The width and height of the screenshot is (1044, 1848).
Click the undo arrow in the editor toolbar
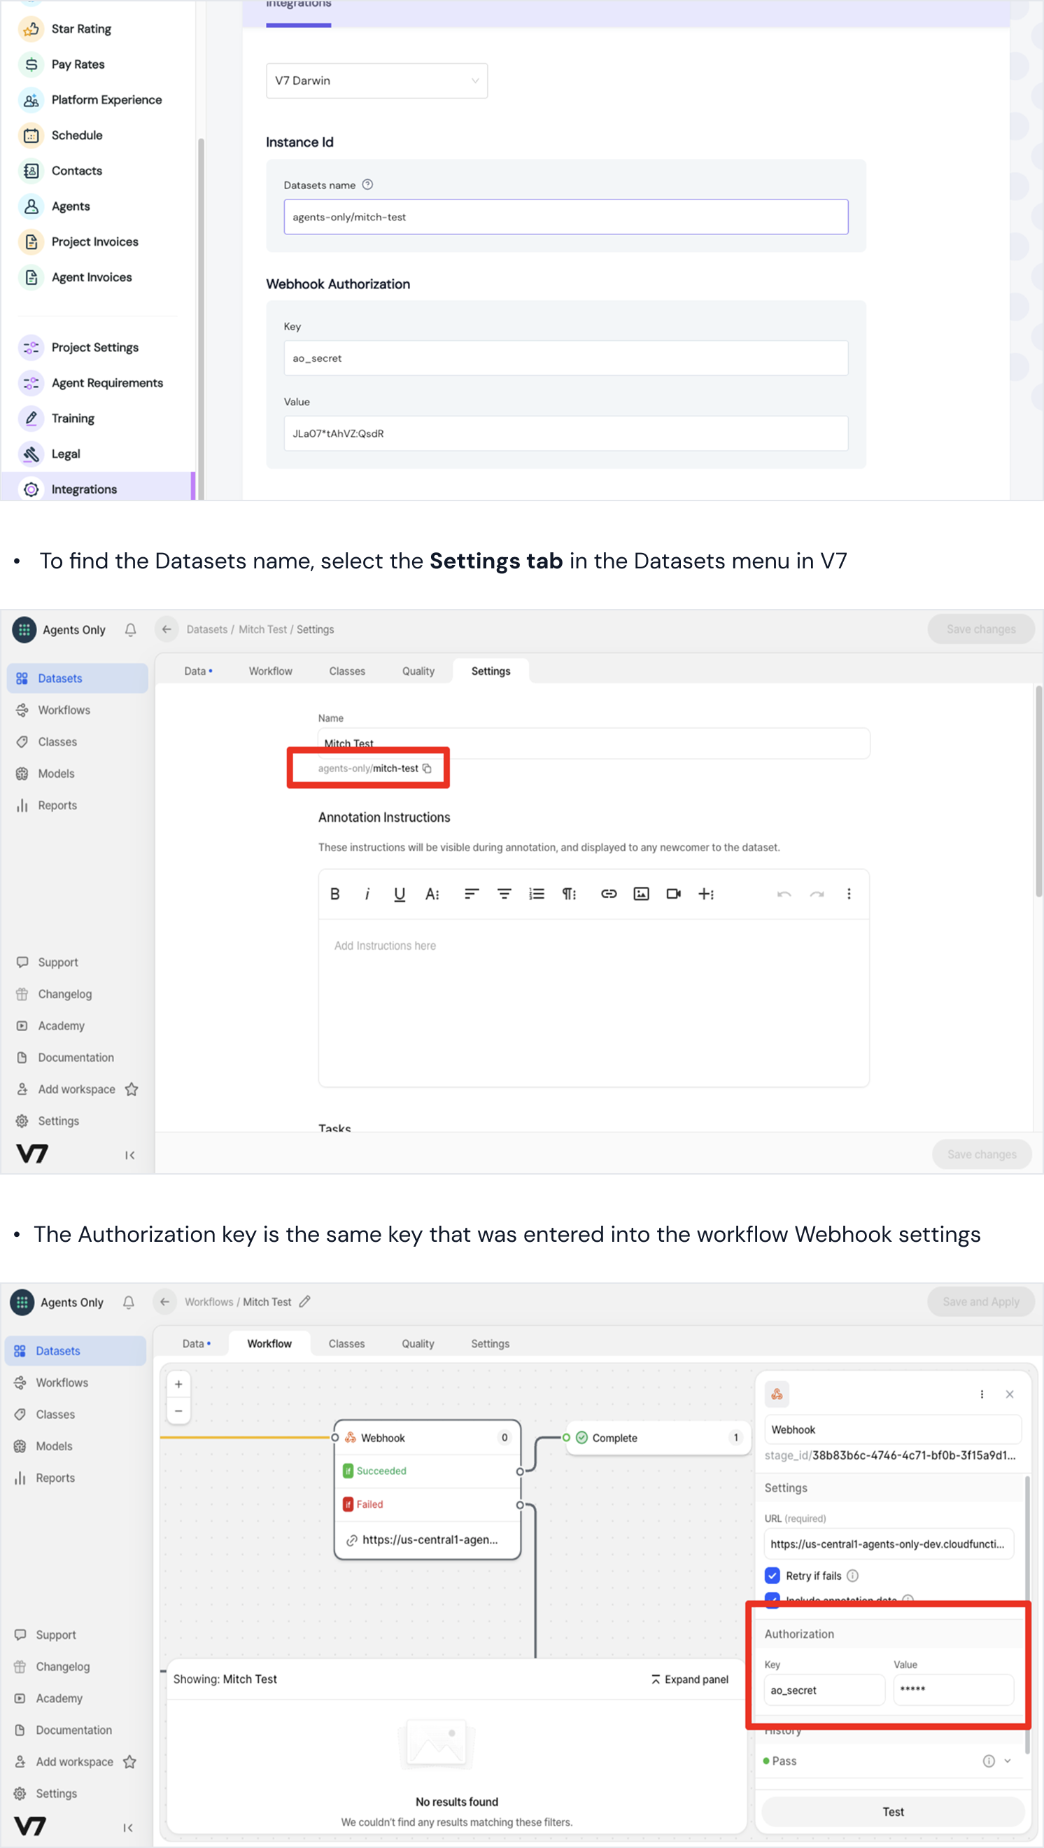click(x=784, y=893)
